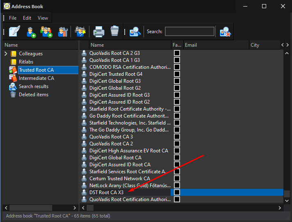Click the Trusted Root CA book icon

point(13,70)
